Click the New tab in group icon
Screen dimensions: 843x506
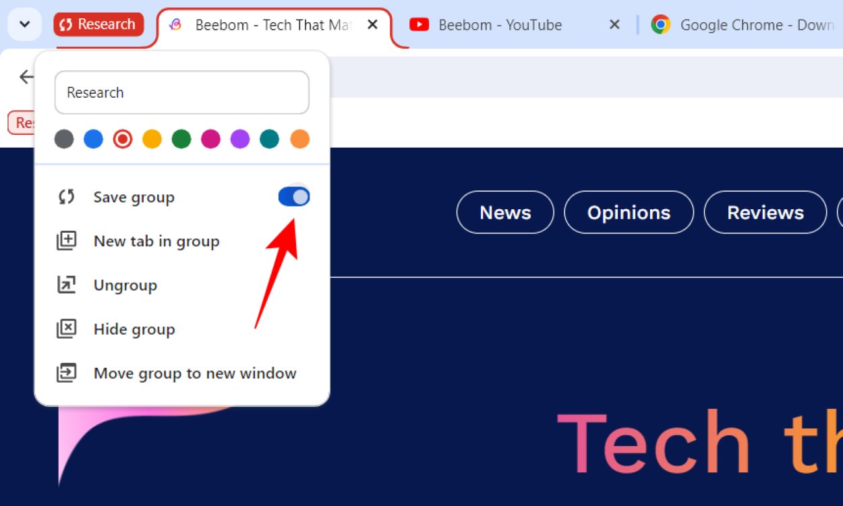point(66,241)
